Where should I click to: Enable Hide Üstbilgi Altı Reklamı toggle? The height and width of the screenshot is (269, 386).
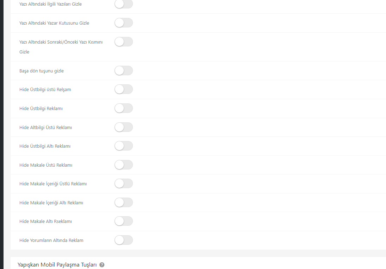124,146
